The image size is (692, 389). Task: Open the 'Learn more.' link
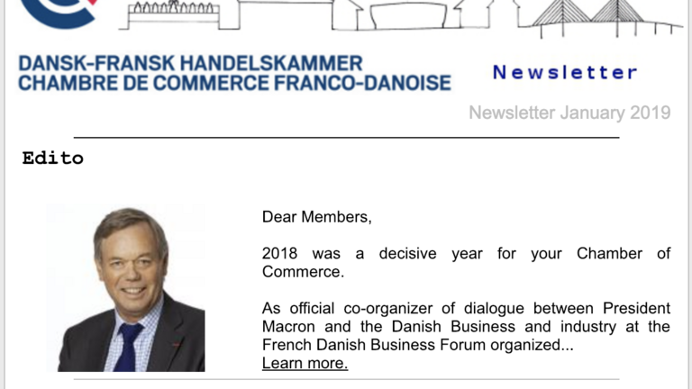pos(305,364)
